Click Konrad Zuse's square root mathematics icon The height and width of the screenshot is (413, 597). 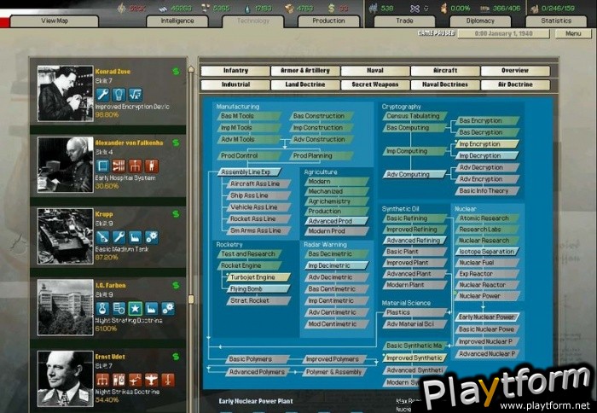pos(135,95)
